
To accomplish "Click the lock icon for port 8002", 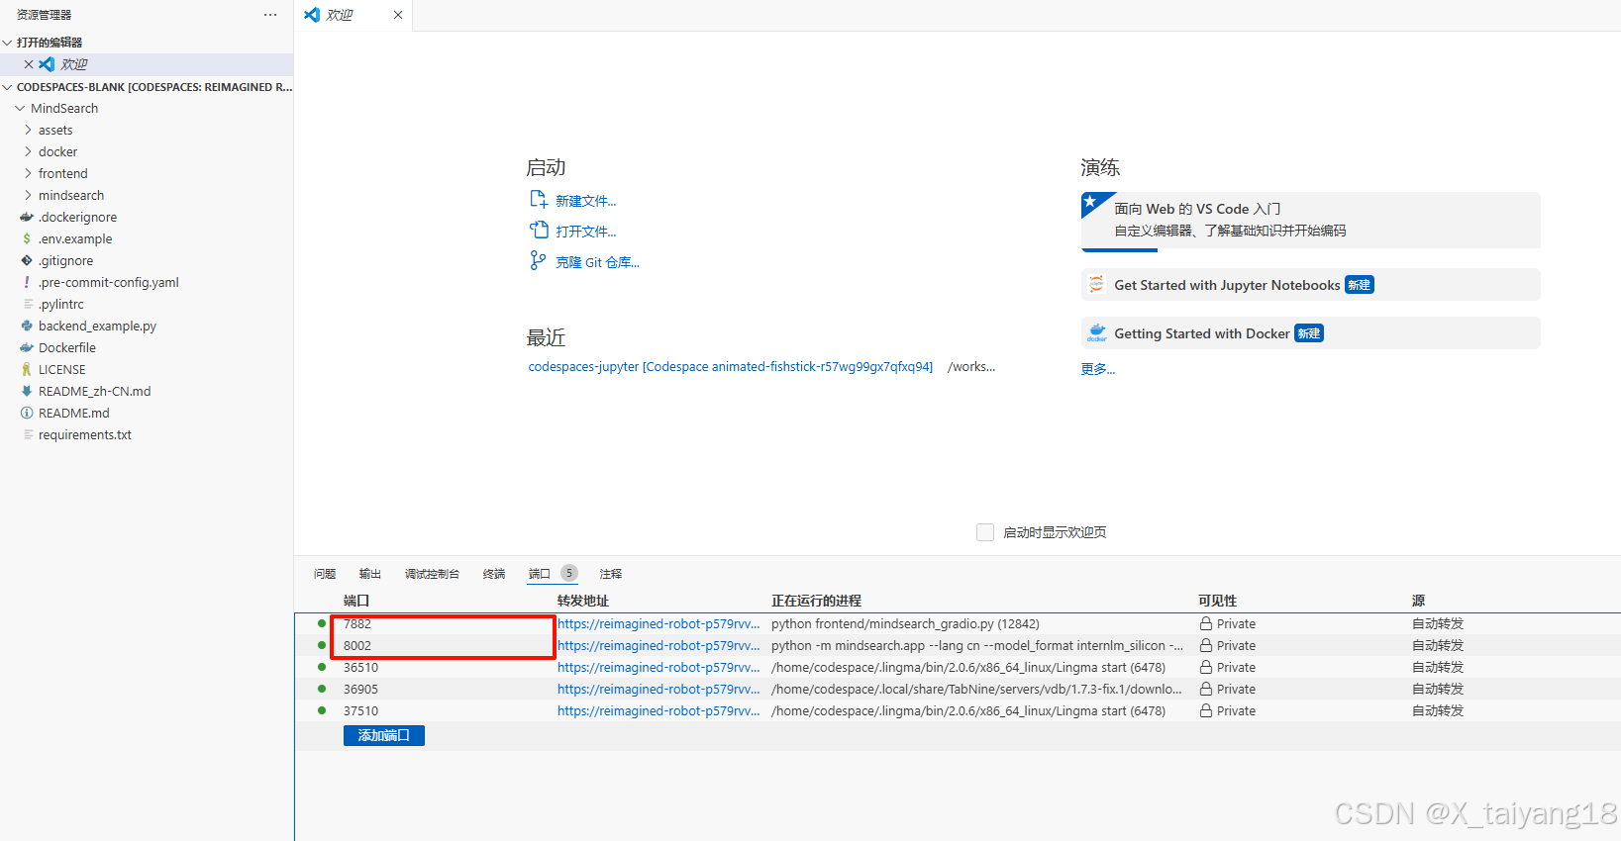I will (x=1206, y=646).
